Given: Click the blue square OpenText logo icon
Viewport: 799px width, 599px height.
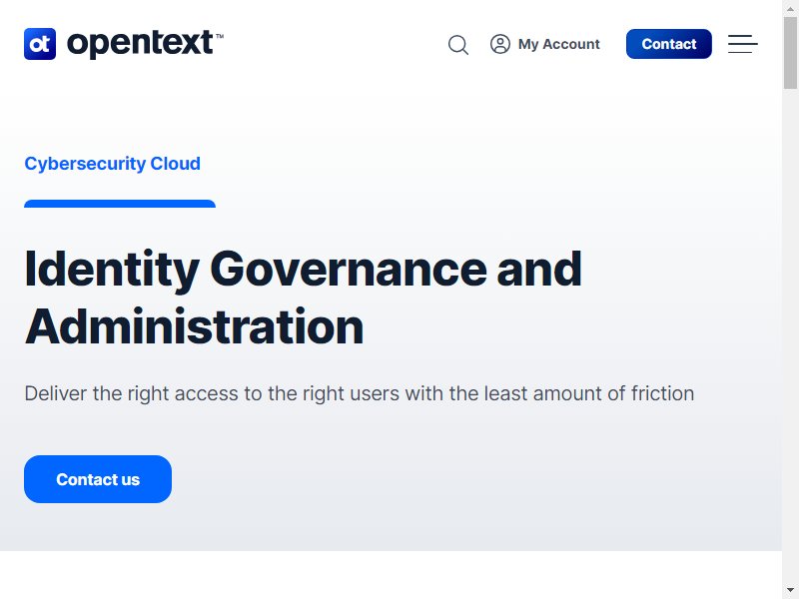Looking at the screenshot, I should pos(40,44).
